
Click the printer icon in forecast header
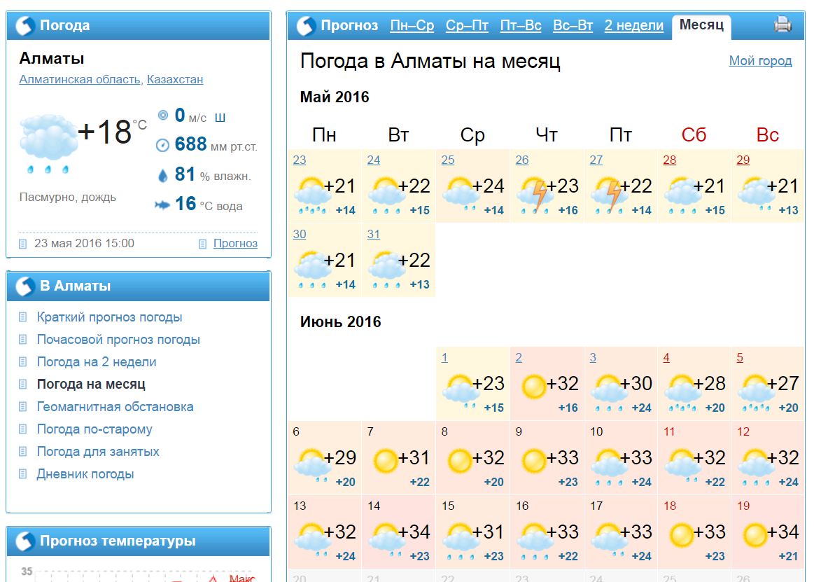click(783, 25)
